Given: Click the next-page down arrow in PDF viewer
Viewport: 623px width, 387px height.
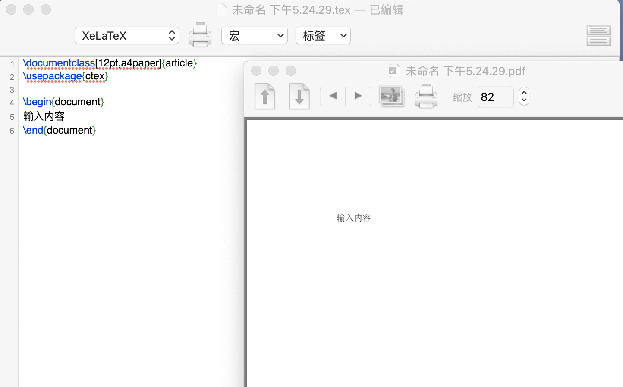Looking at the screenshot, I should 299,96.
